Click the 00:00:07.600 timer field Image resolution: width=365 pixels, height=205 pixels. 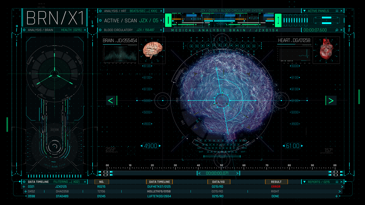[x=315, y=30]
